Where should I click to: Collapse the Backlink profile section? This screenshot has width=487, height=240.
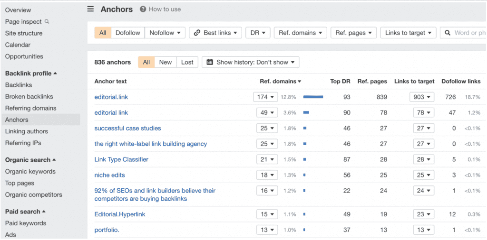pyautogui.click(x=31, y=74)
